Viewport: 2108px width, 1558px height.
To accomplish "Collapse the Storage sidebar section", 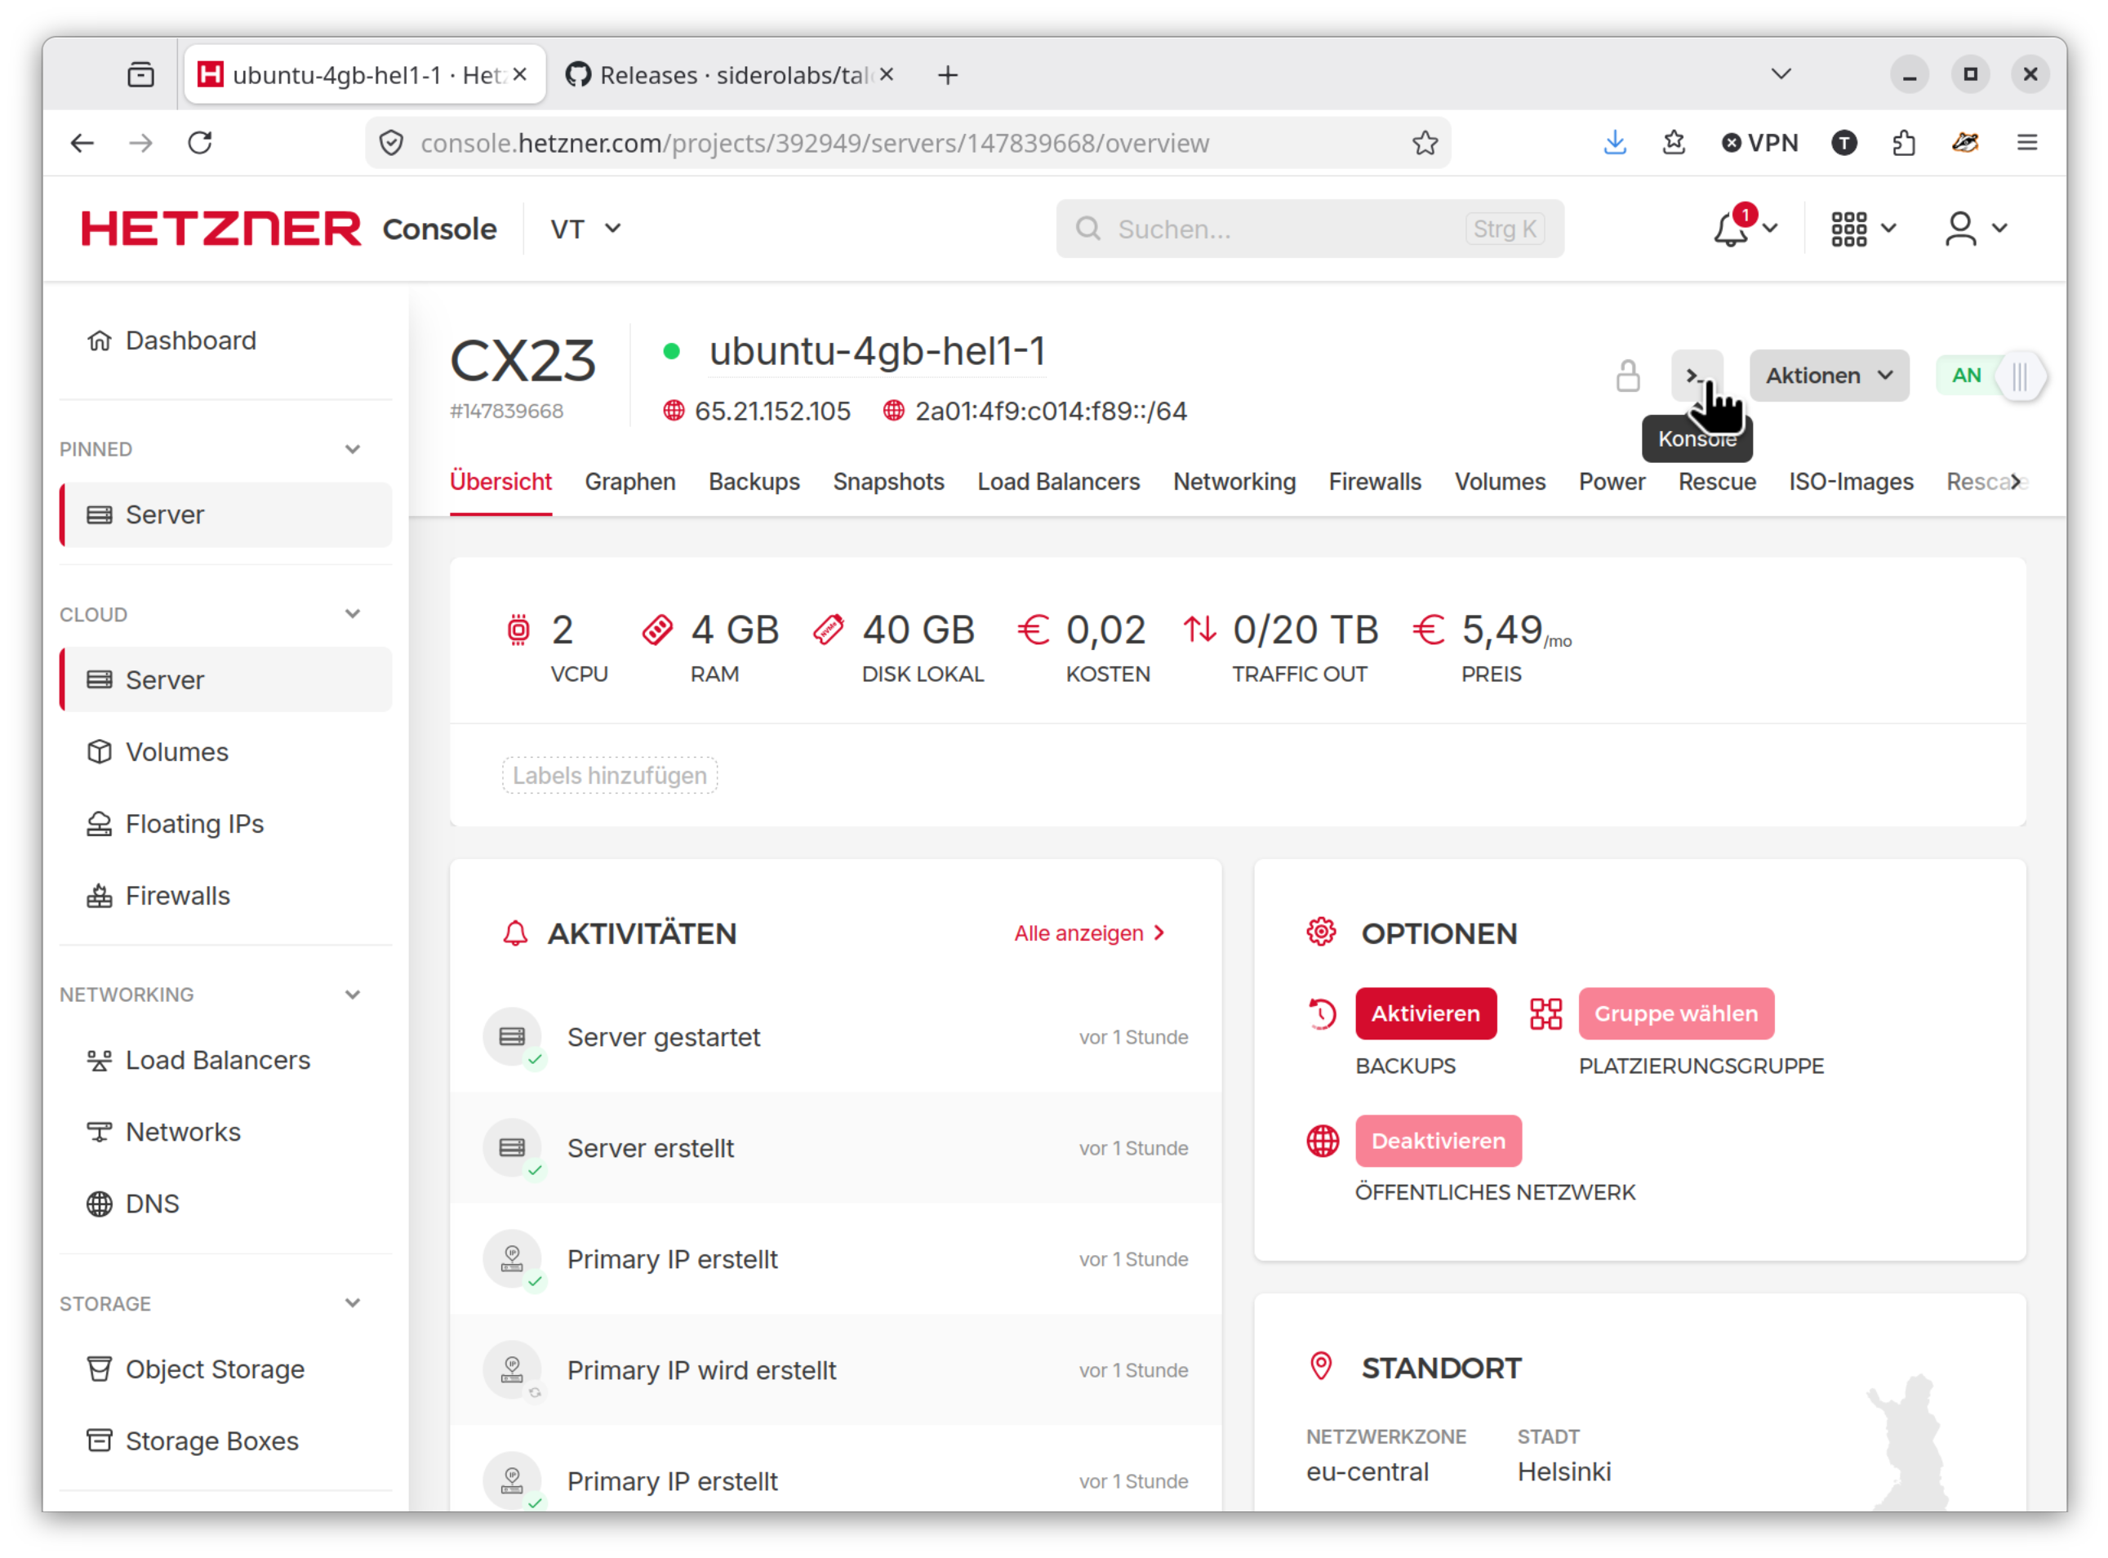I will pyautogui.click(x=353, y=1303).
